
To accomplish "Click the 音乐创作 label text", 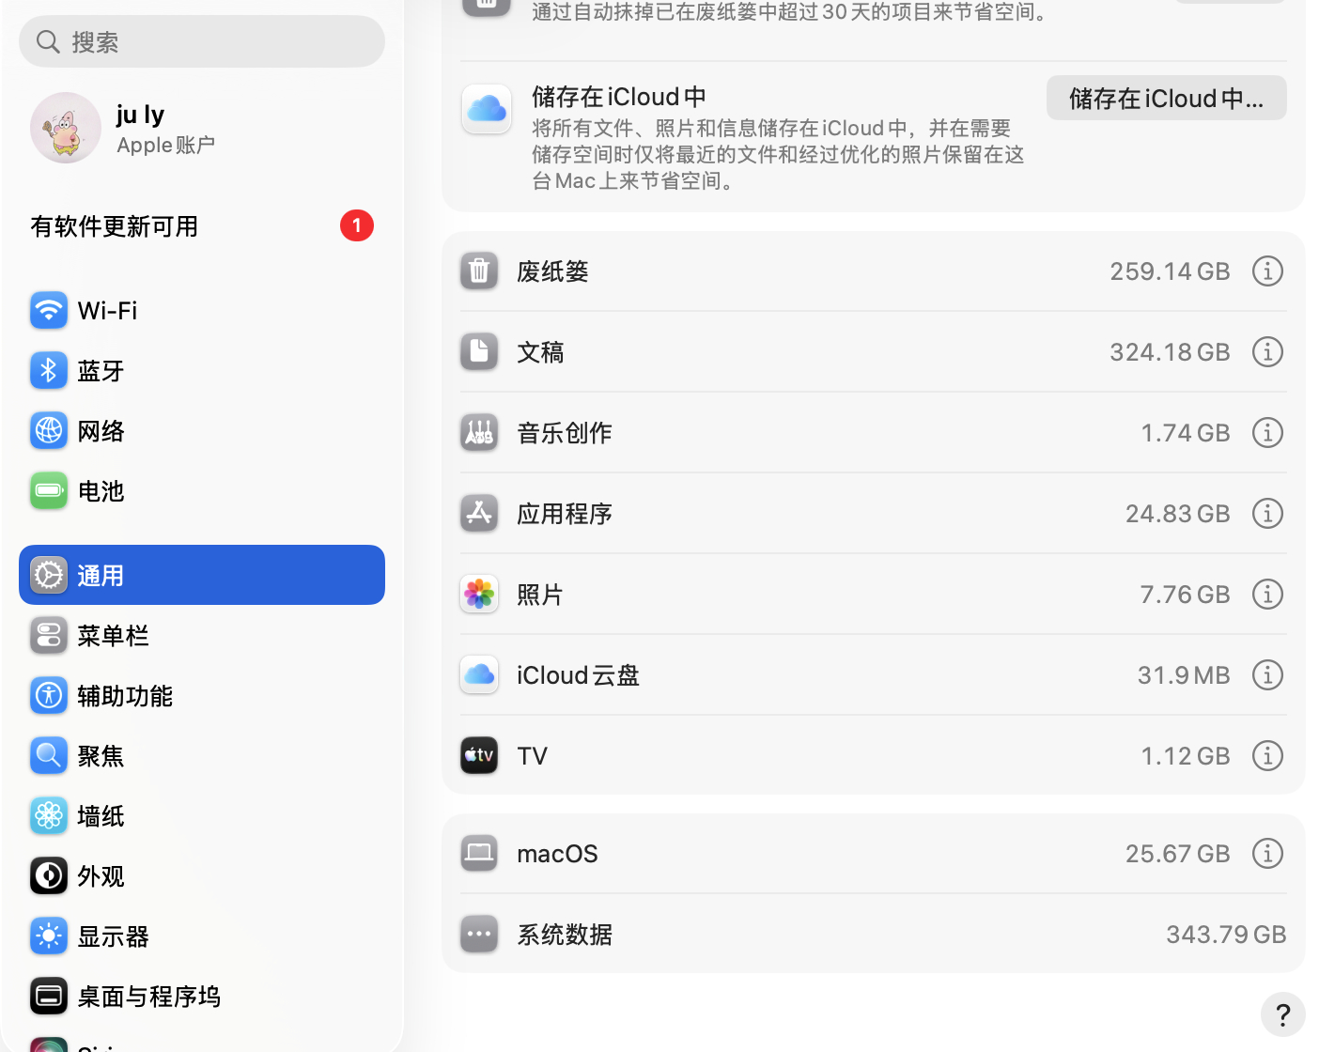I will [565, 433].
